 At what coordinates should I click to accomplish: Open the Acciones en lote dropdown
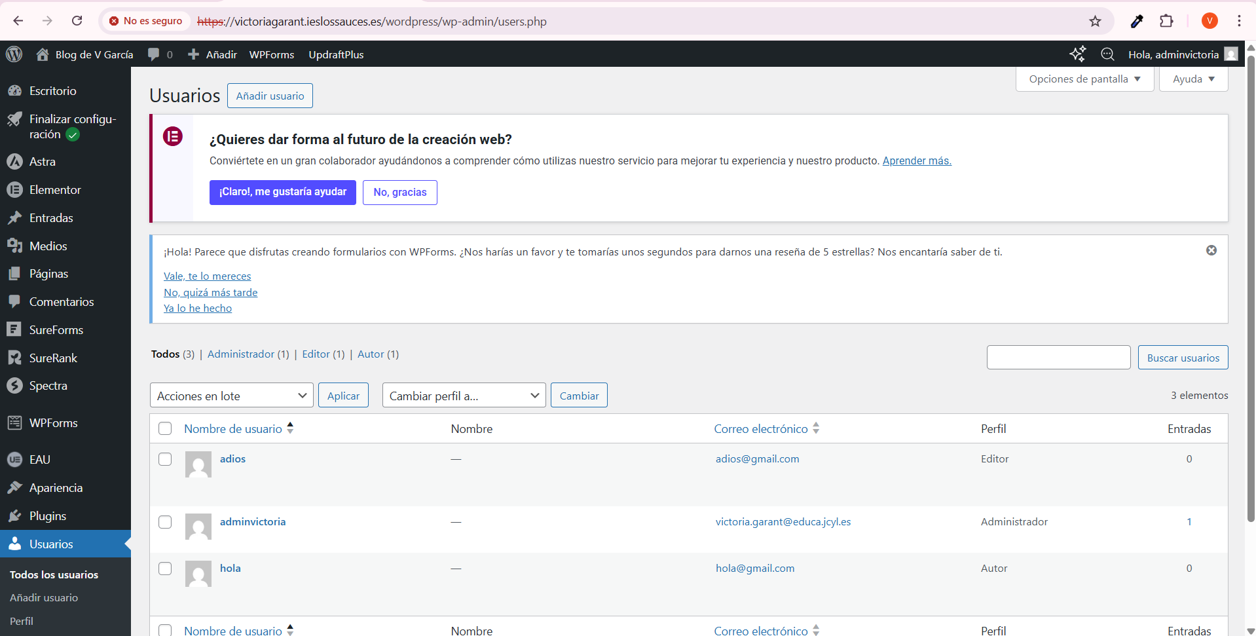pos(231,396)
